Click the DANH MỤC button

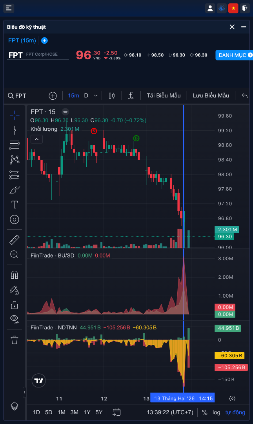234,55
